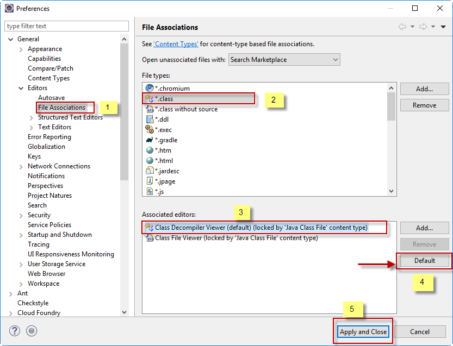
Task: Select *.class without source file type
Action: click(186, 109)
